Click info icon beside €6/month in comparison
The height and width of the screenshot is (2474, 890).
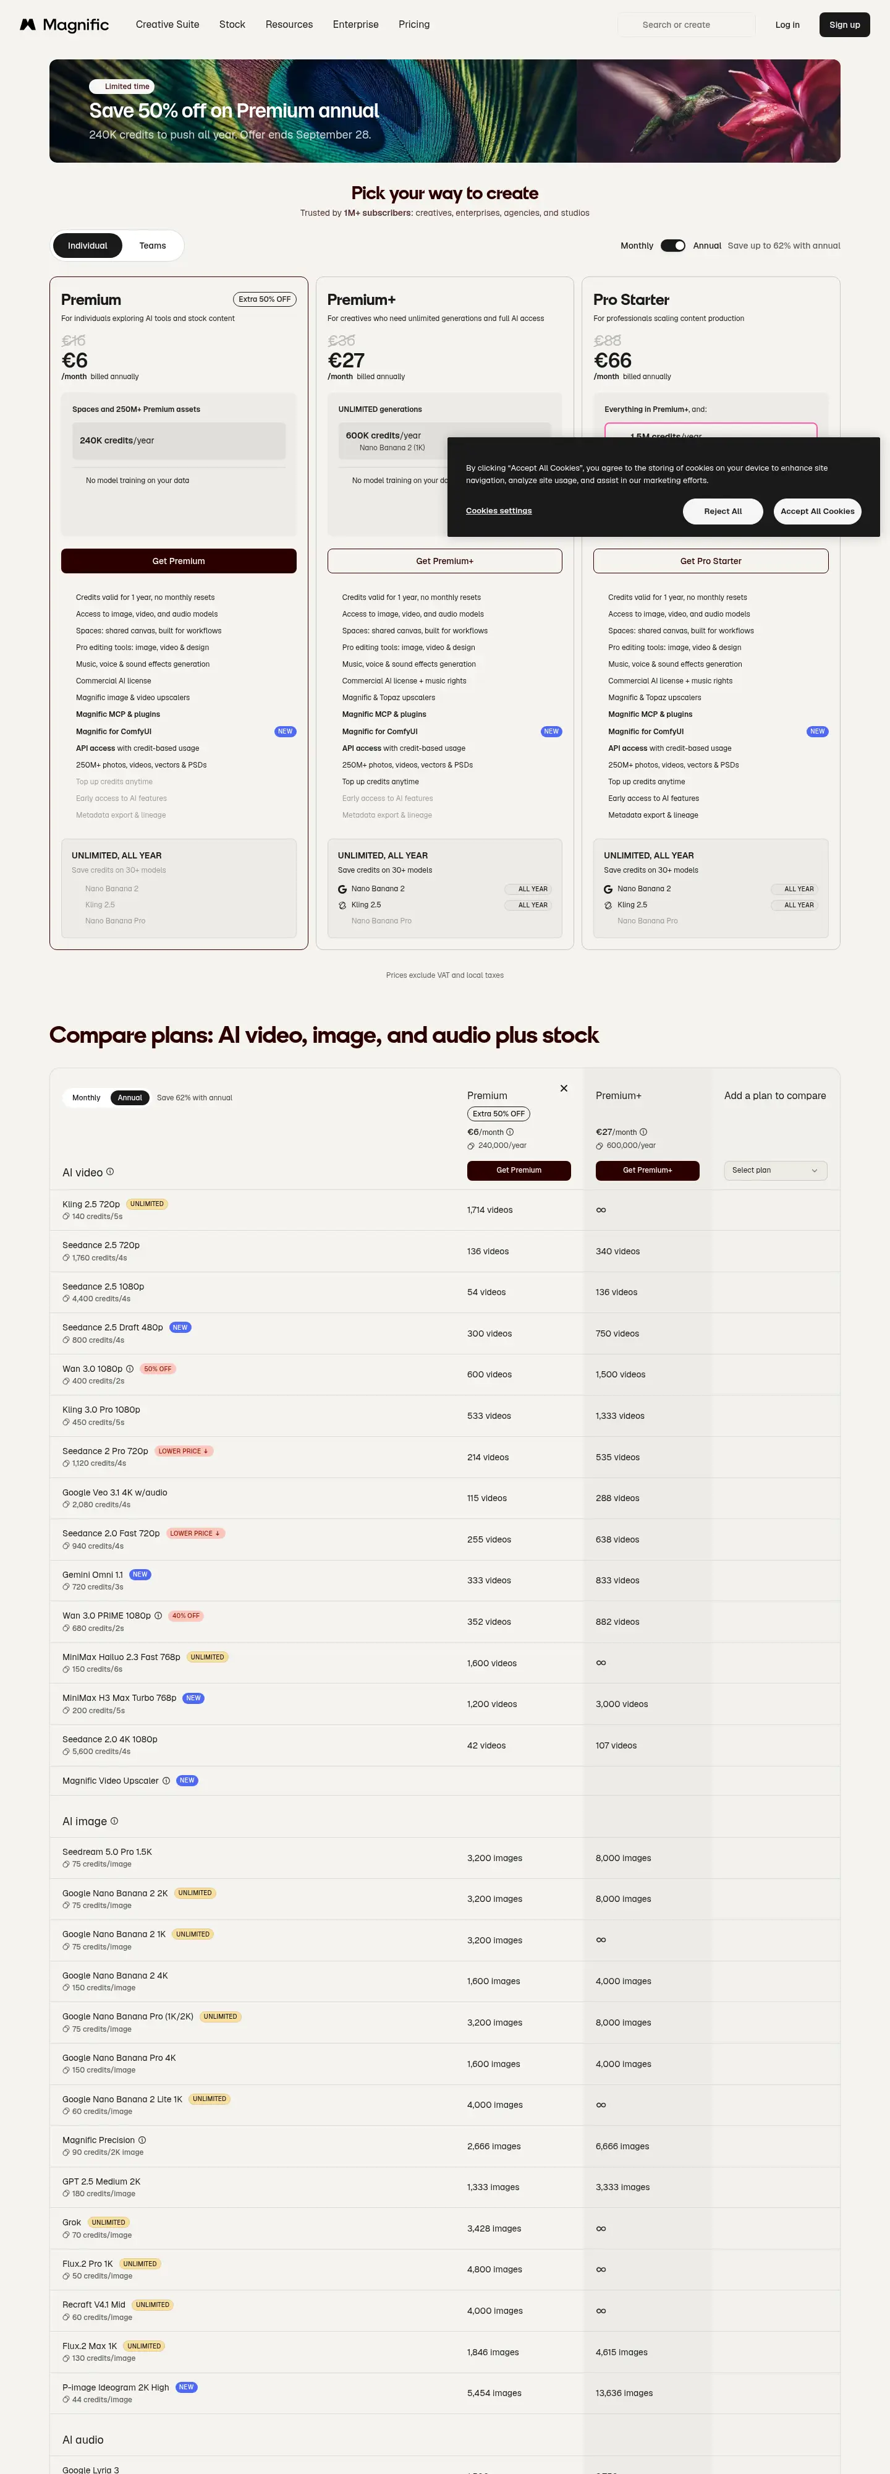(x=510, y=1131)
